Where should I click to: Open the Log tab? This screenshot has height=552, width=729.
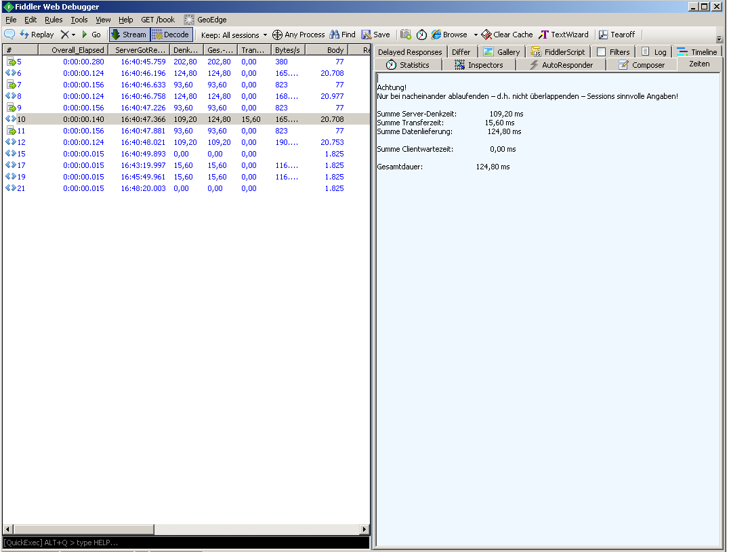pos(654,52)
